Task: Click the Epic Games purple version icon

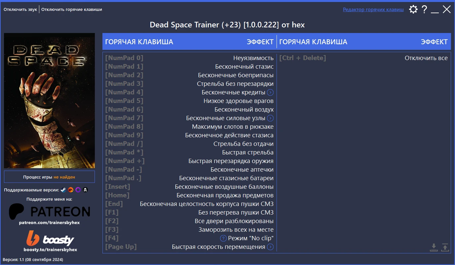Action: coord(78,189)
